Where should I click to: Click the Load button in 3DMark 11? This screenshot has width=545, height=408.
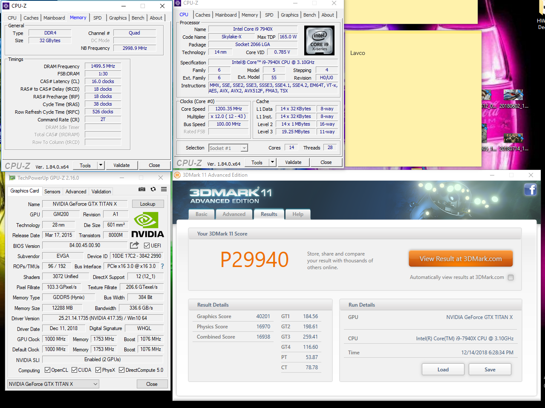[x=443, y=369]
